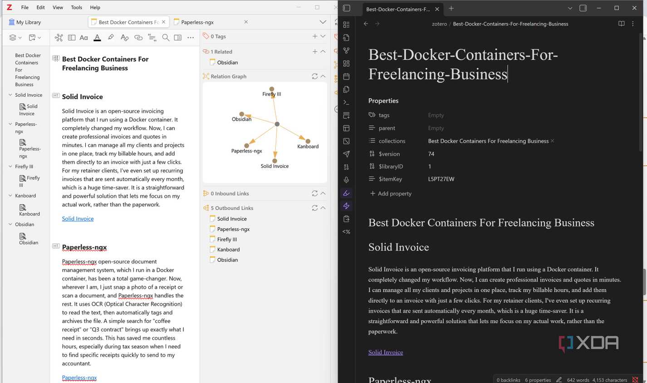Collapse the Kanboard outline node

tap(10, 196)
